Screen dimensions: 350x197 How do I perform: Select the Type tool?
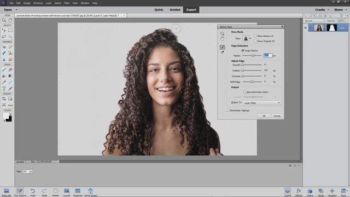4,89
